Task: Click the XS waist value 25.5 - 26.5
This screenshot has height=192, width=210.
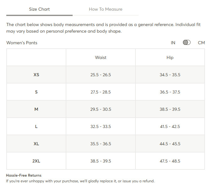Action: pos(101,75)
